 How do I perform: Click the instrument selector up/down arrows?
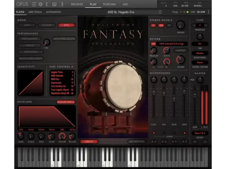[x=160, y=12]
